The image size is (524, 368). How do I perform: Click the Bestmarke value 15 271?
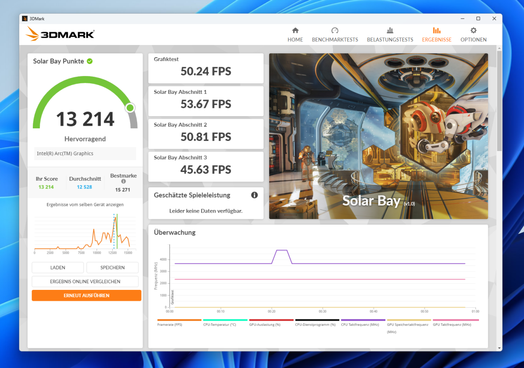coord(123,190)
